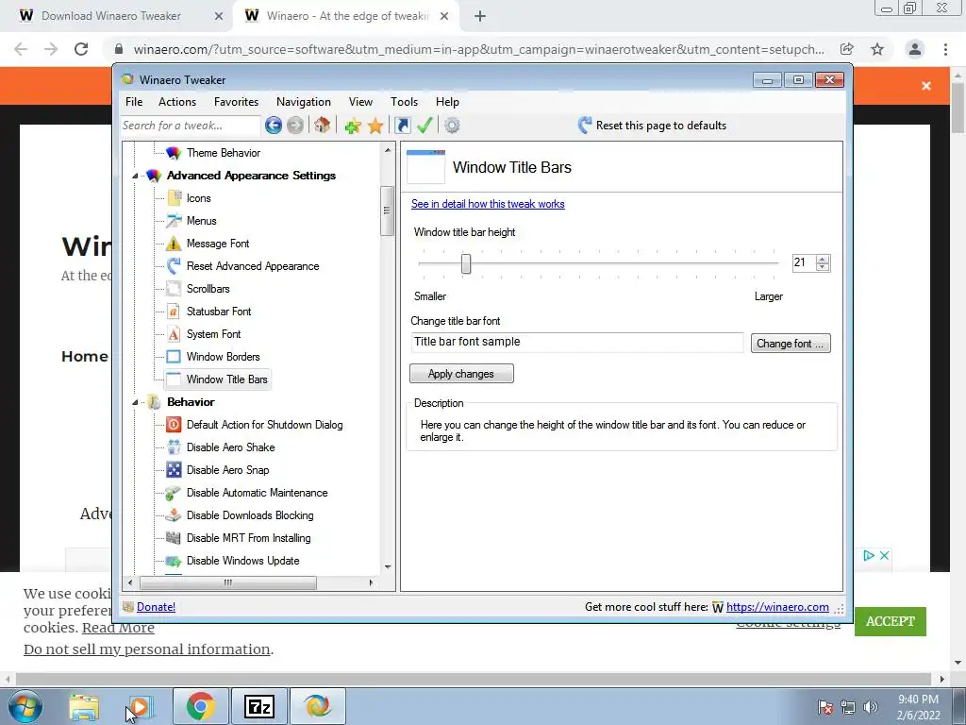Open the View menu
Screen dimensions: 966x725
click(x=360, y=102)
